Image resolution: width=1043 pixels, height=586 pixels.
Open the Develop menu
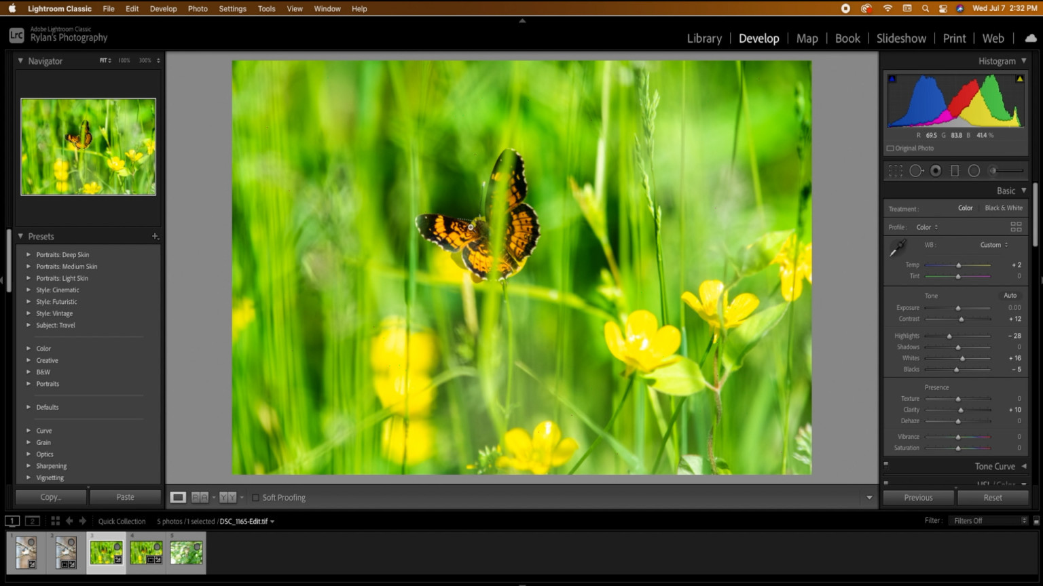click(x=163, y=9)
